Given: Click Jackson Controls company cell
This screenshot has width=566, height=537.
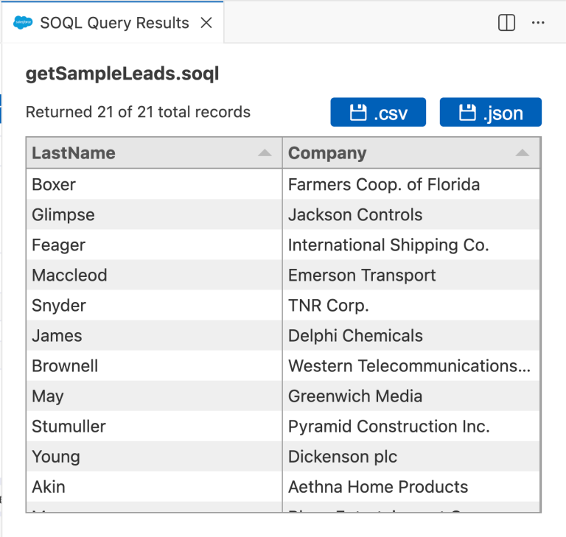Looking at the screenshot, I should pos(411,214).
